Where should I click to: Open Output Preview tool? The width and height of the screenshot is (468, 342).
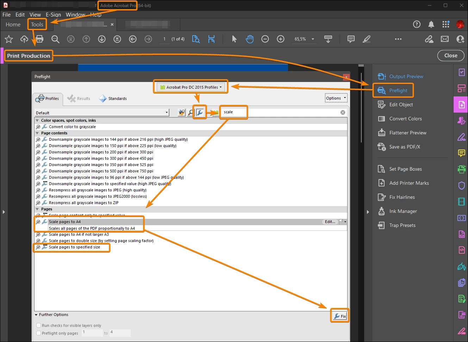click(x=400, y=76)
